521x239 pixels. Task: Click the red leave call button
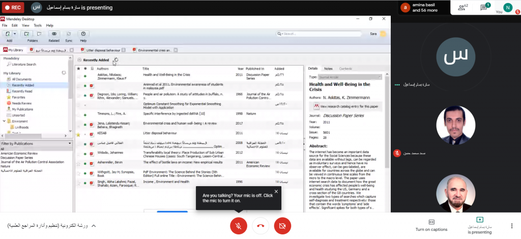[260, 225]
